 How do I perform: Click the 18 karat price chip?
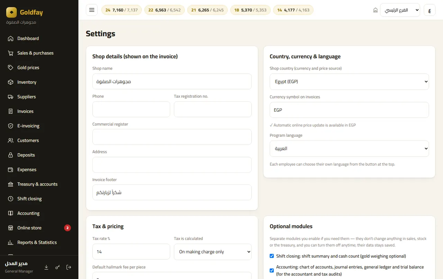[x=250, y=10]
